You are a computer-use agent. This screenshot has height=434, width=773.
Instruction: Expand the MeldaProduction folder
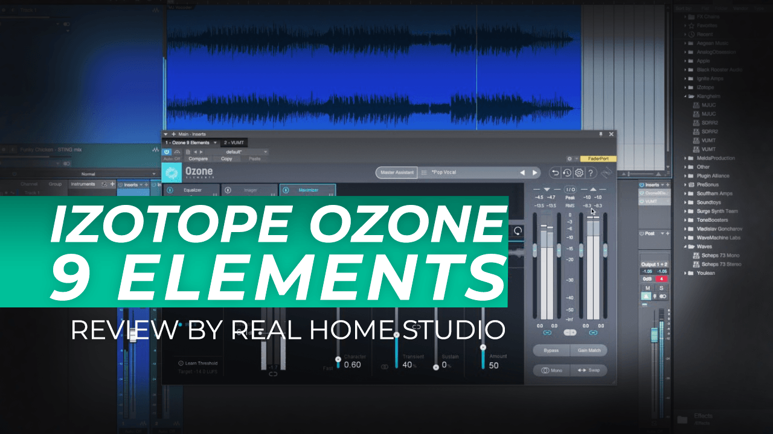pos(687,158)
